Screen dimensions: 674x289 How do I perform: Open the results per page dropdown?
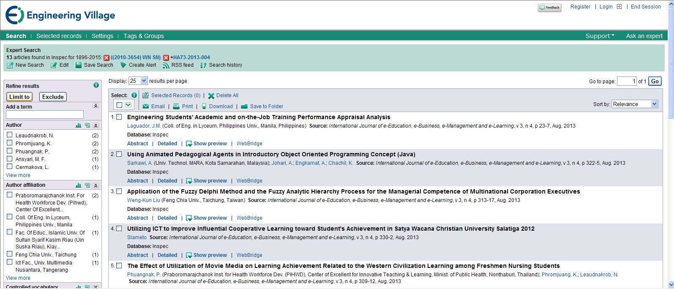(x=138, y=81)
